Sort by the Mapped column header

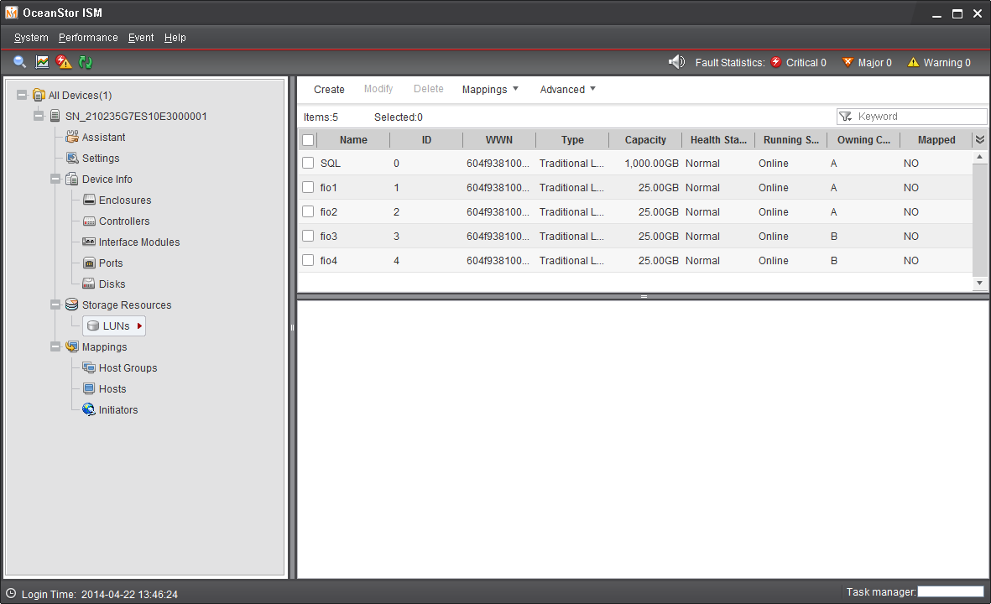936,139
